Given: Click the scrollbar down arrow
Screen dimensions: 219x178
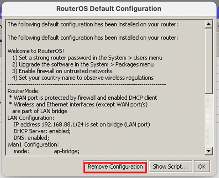Looking at the screenshot, I should (209, 151).
